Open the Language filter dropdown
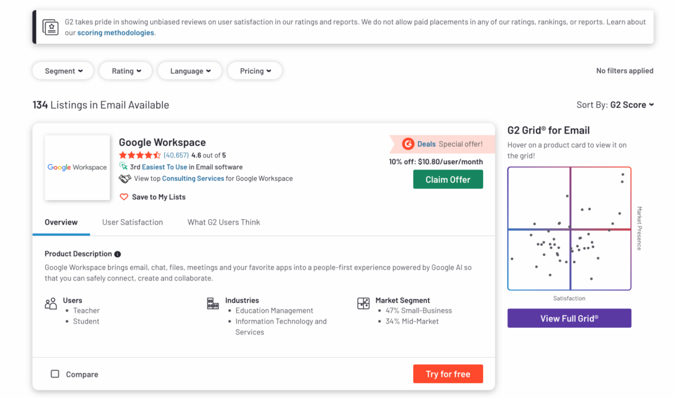This screenshot has height=398, width=674. point(189,71)
